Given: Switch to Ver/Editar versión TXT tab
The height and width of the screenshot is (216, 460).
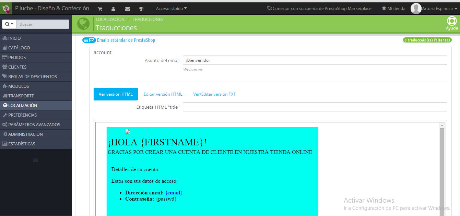Looking at the screenshot, I should [x=214, y=94].
